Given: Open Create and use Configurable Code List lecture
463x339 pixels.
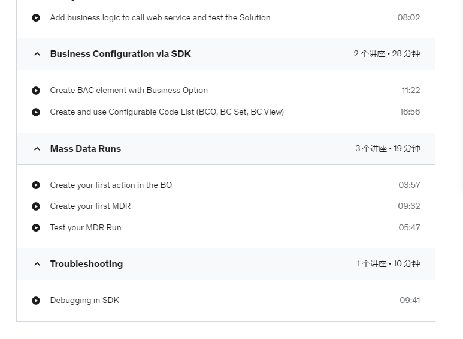Looking at the screenshot, I should (167, 112).
